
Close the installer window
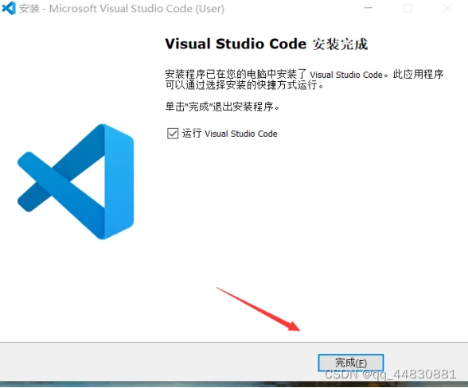coord(447,8)
